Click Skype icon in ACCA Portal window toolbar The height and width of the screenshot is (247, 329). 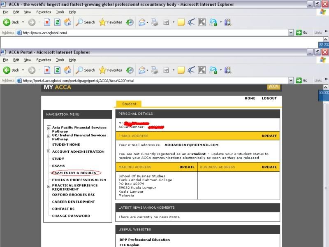click(x=213, y=70)
